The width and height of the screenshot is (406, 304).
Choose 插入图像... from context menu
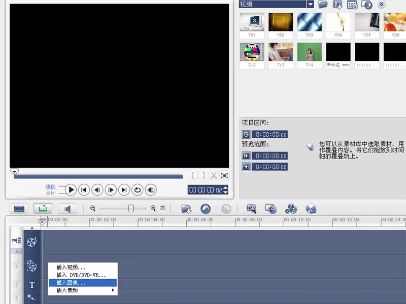tap(83, 283)
